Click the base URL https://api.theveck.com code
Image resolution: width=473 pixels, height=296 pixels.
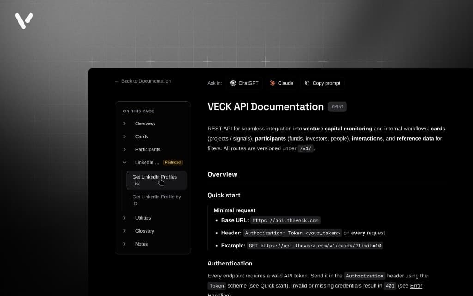285,221
